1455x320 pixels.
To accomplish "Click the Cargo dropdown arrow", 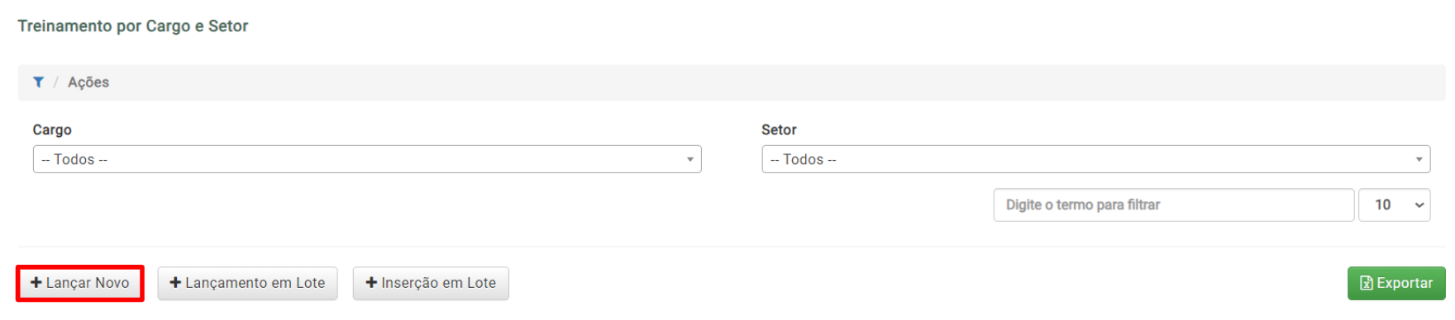I will coord(690,159).
